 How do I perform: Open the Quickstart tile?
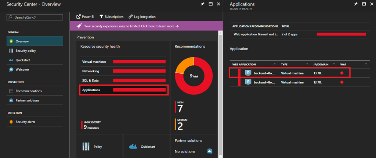146,147
